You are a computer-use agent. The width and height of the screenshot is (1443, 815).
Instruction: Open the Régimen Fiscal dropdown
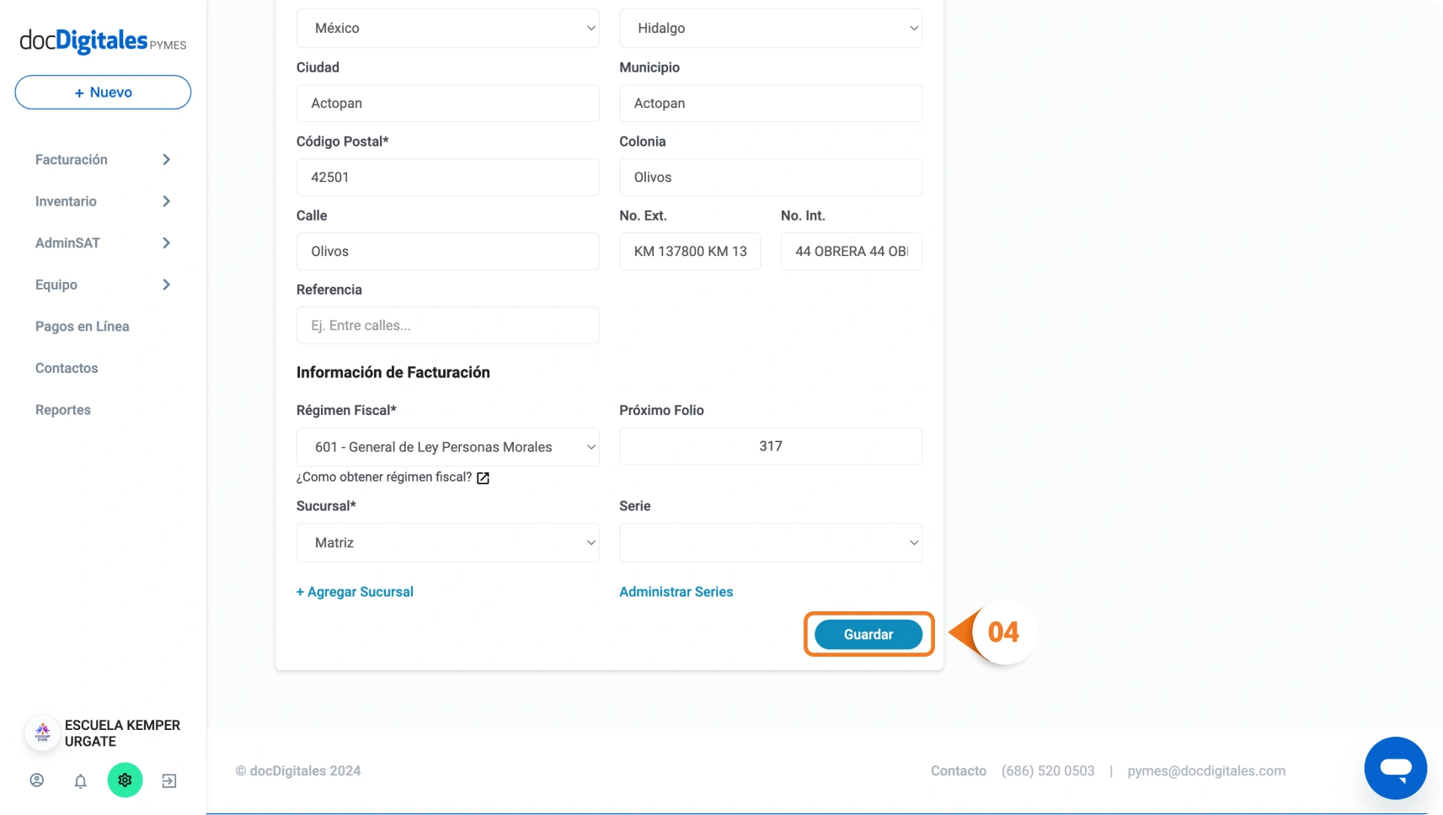point(447,447)
